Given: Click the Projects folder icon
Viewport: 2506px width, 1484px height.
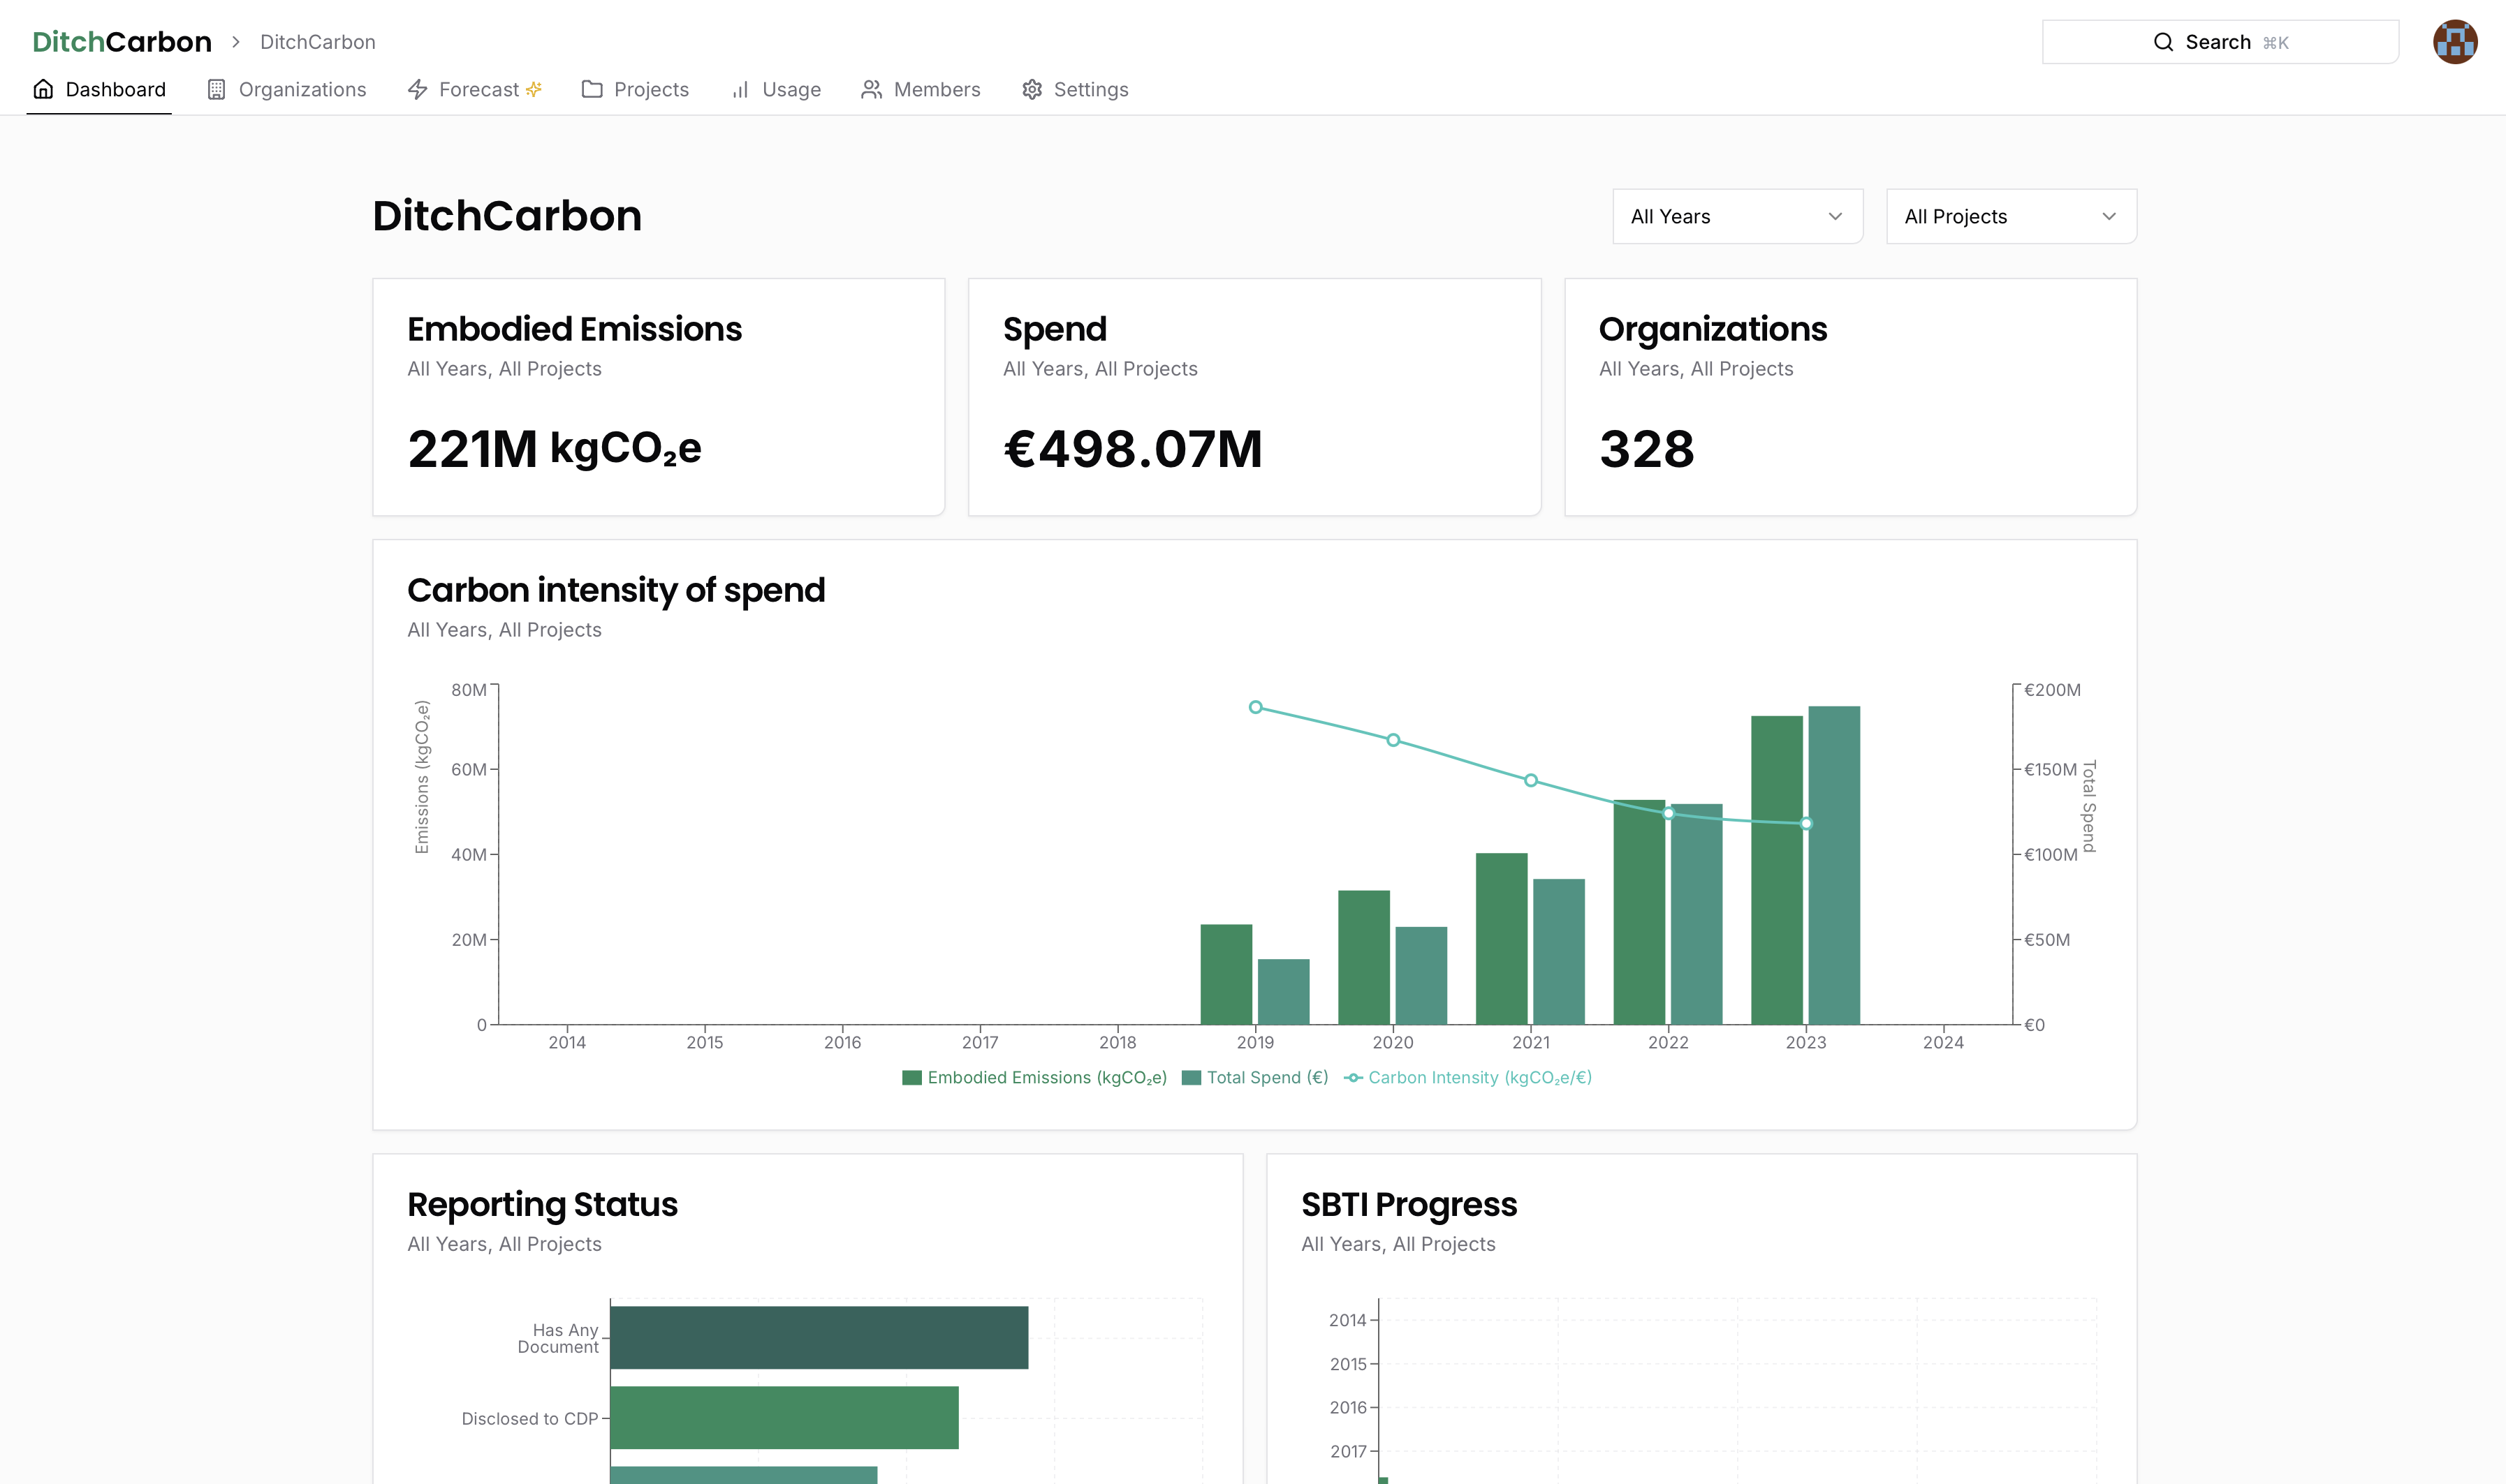Looking at the screenshot, I should (x=592, y=89).
